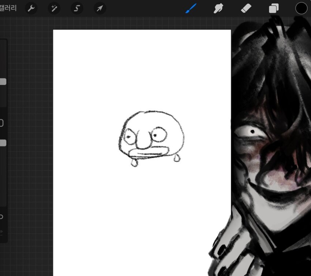Tap the undo arrow on the sidebar
This screenshot has width=311, height=276.
click(3, 216)
